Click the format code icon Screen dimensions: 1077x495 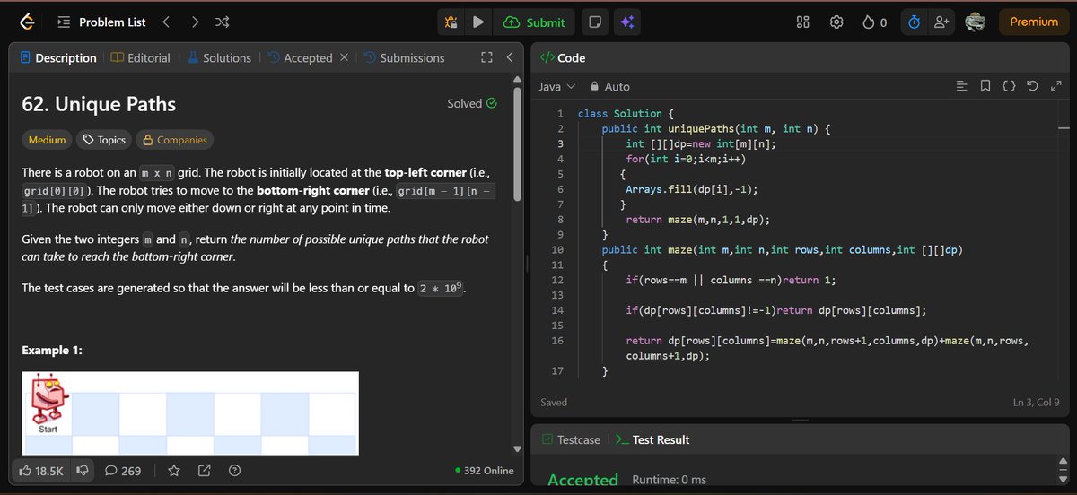tap(962, 86)
